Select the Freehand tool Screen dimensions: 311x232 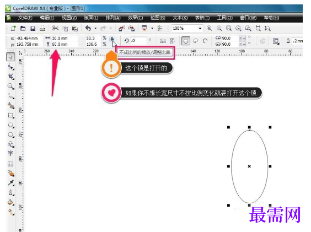(10, 96)
